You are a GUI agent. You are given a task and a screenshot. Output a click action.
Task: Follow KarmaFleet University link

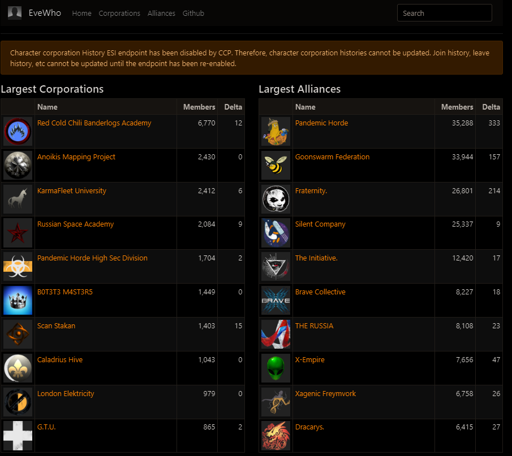(x=71, y=191)
